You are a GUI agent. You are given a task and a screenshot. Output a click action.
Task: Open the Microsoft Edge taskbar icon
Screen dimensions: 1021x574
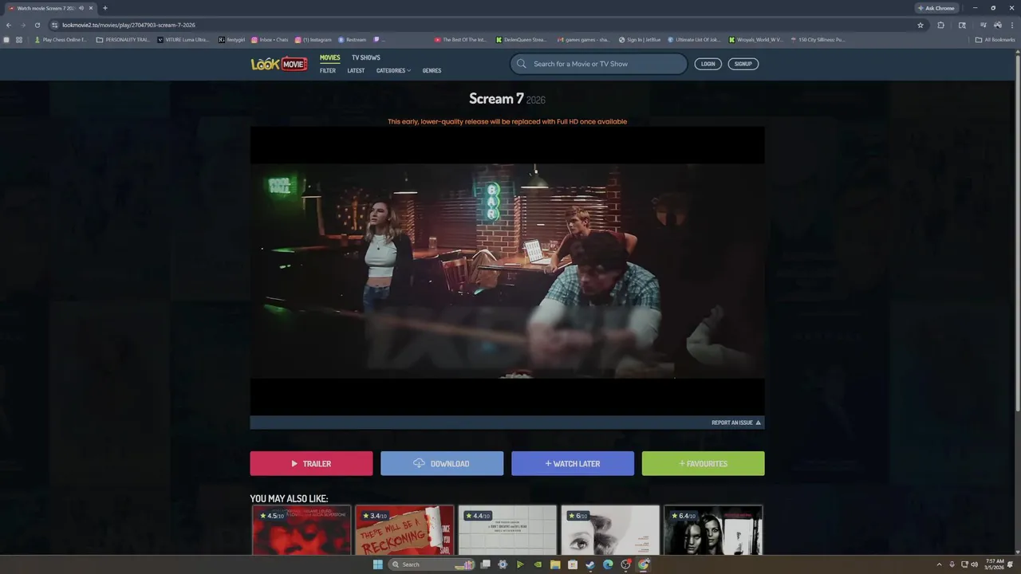pos(608,564)
